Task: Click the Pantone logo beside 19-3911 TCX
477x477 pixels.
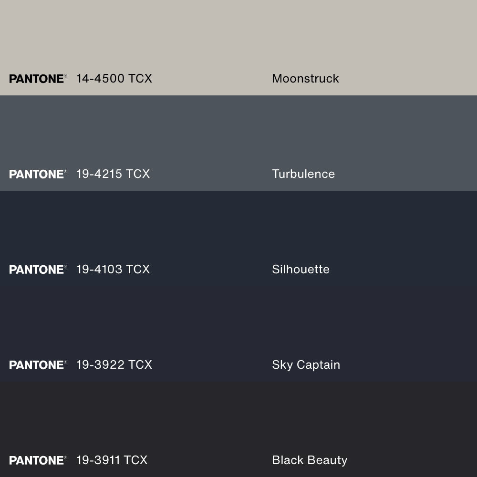Action: pyautogui.click(x=38, y=460)
